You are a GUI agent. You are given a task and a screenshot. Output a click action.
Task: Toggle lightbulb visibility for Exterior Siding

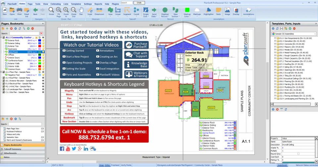click(43, 43)
